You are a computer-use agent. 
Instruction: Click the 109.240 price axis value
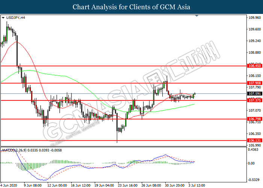(255, 41)
